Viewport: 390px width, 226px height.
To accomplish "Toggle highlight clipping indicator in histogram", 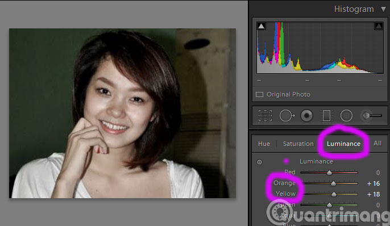I will [x=379, y=26].
